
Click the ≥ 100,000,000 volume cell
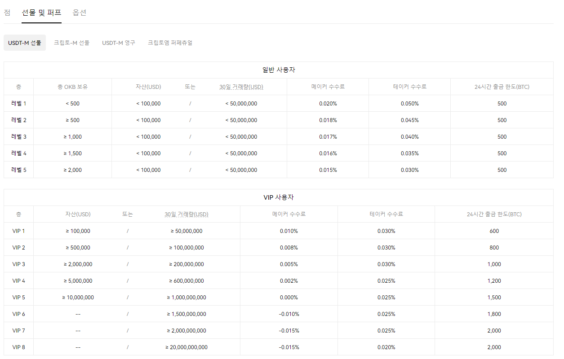pyautogui.click(x=187, y=248)
